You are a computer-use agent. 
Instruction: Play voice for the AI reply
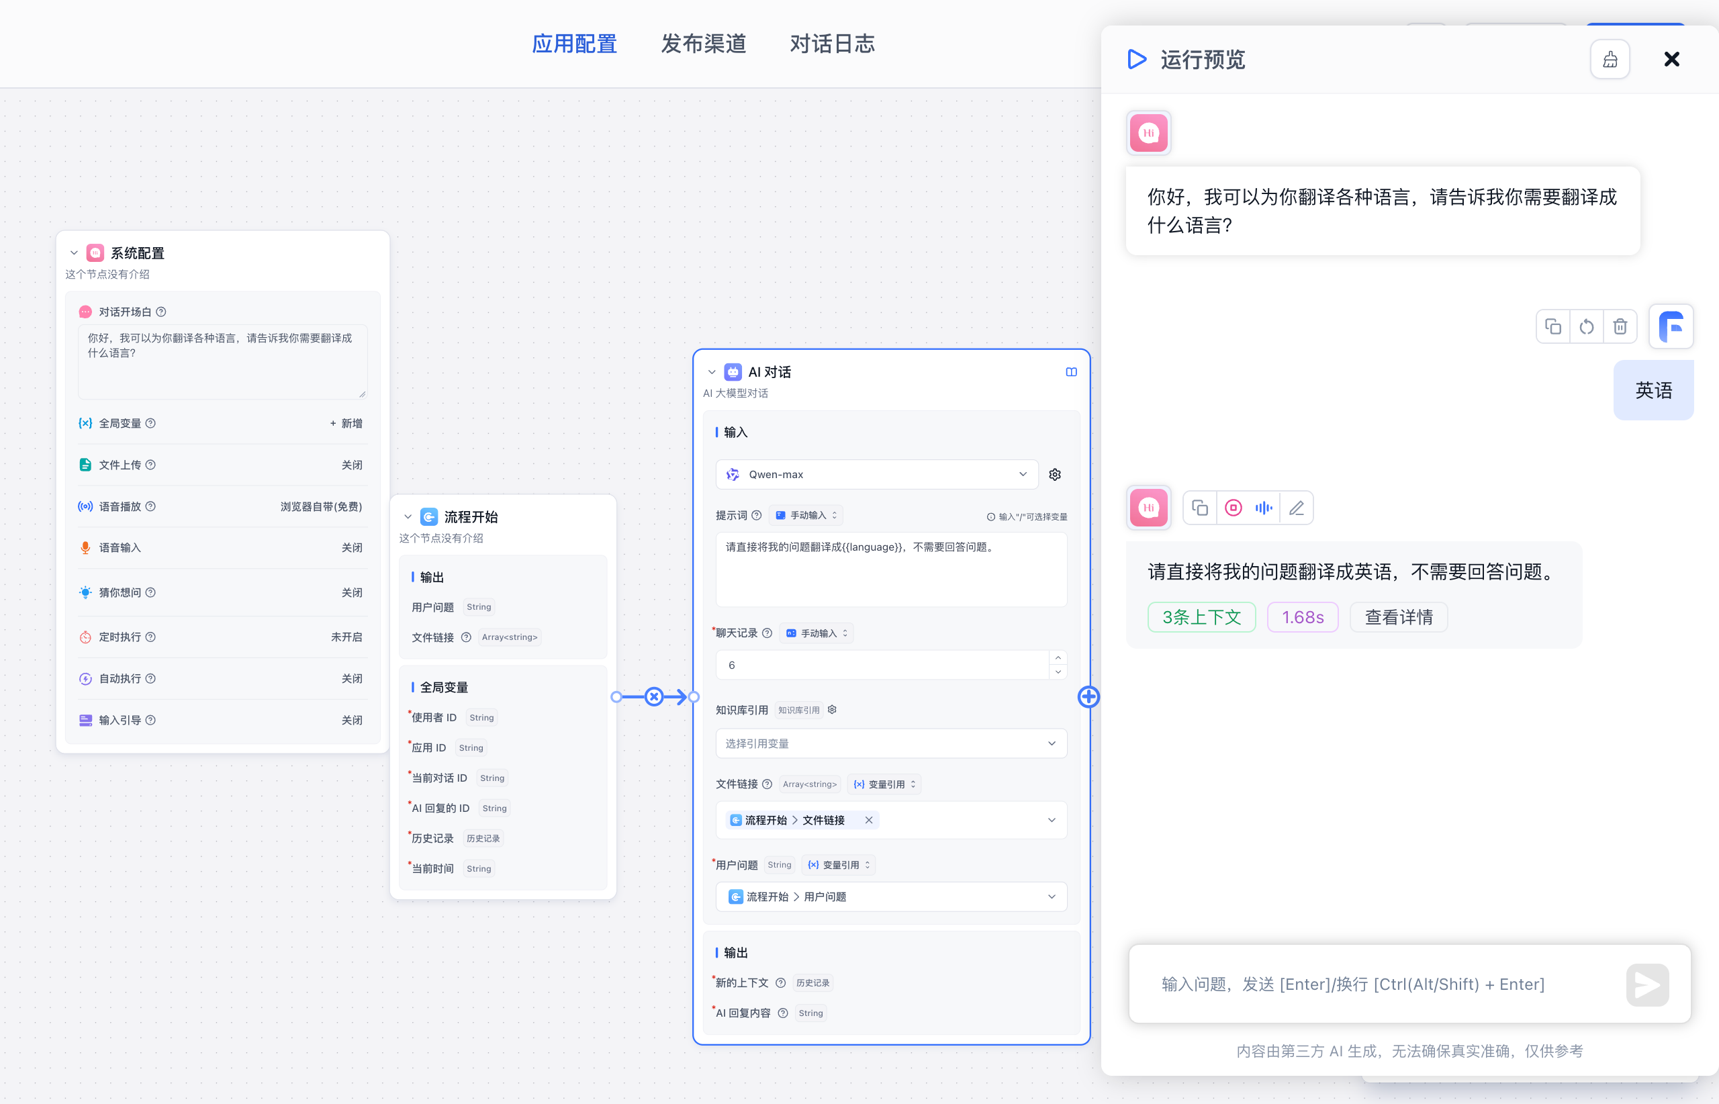[x=1263, y=508]
